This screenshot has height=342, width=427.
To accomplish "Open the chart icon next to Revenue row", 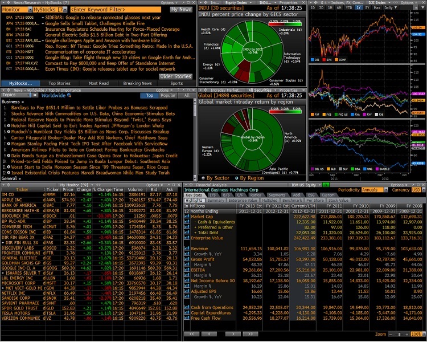I will 187,249.
